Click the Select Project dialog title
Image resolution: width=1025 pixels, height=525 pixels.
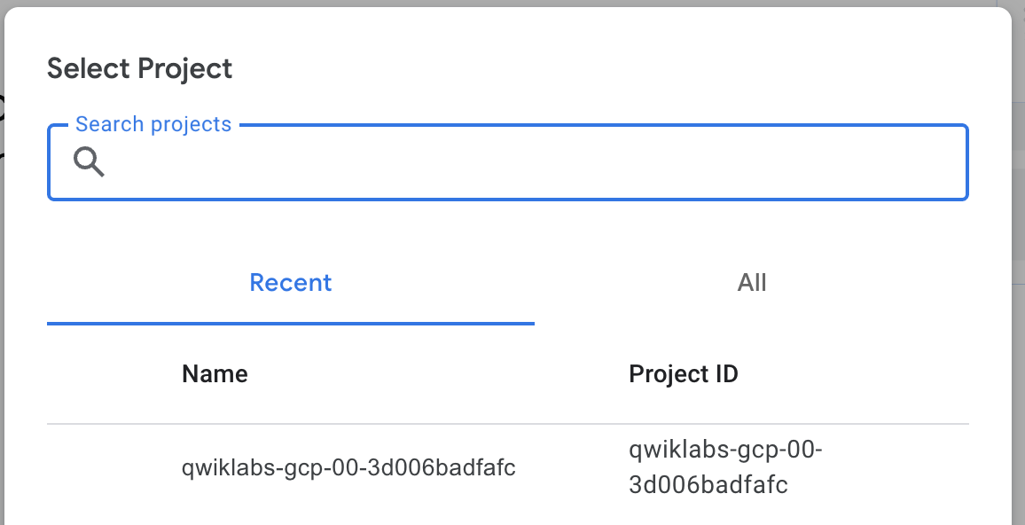140,68
